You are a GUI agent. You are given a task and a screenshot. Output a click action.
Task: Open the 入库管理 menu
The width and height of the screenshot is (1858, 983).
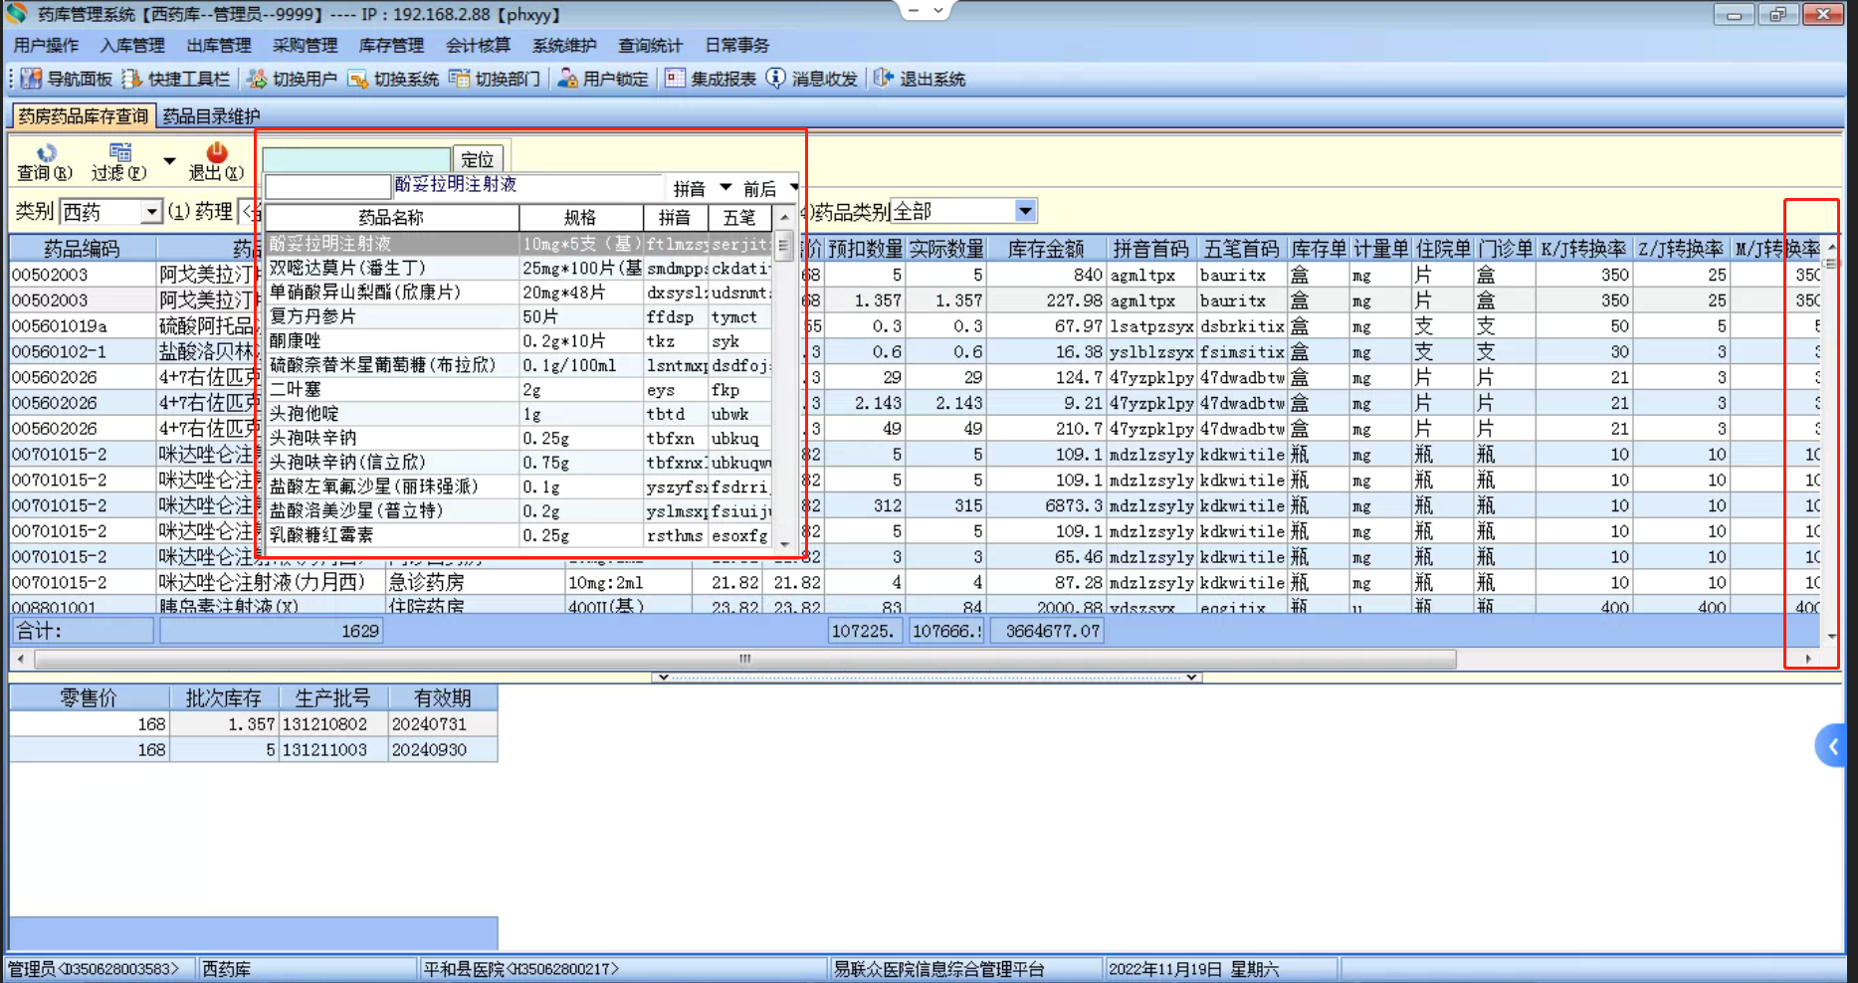tap(132, 46)
